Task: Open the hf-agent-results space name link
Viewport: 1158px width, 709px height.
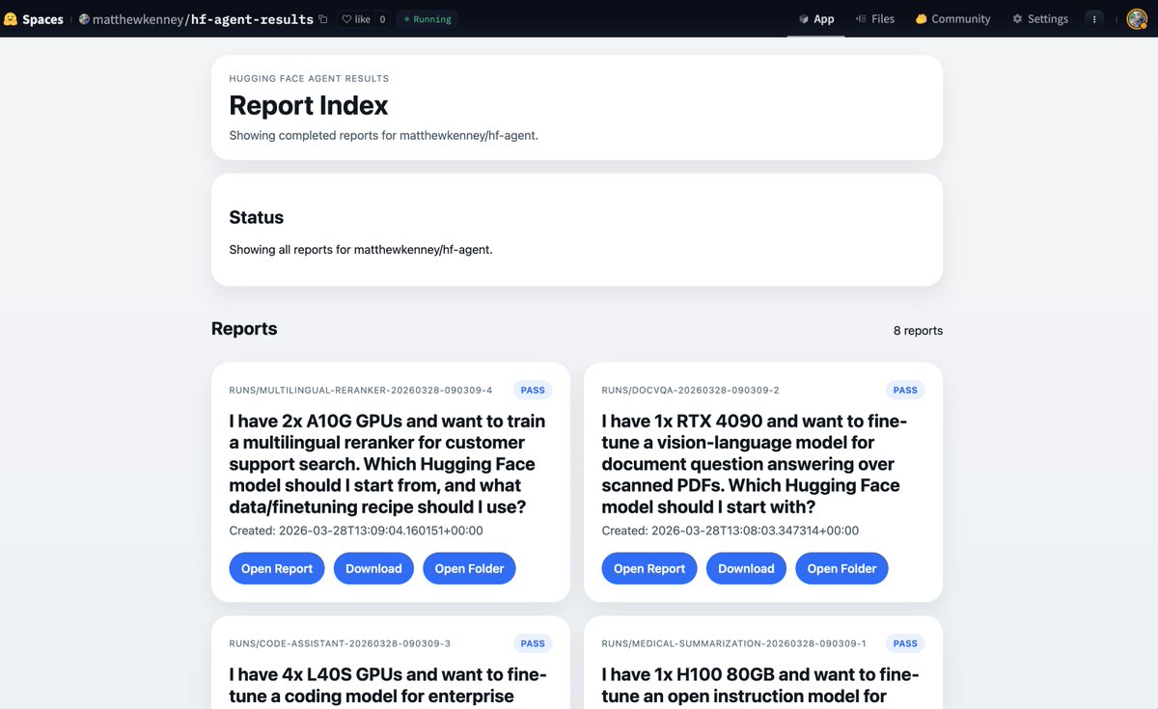Action: [250, 19]
